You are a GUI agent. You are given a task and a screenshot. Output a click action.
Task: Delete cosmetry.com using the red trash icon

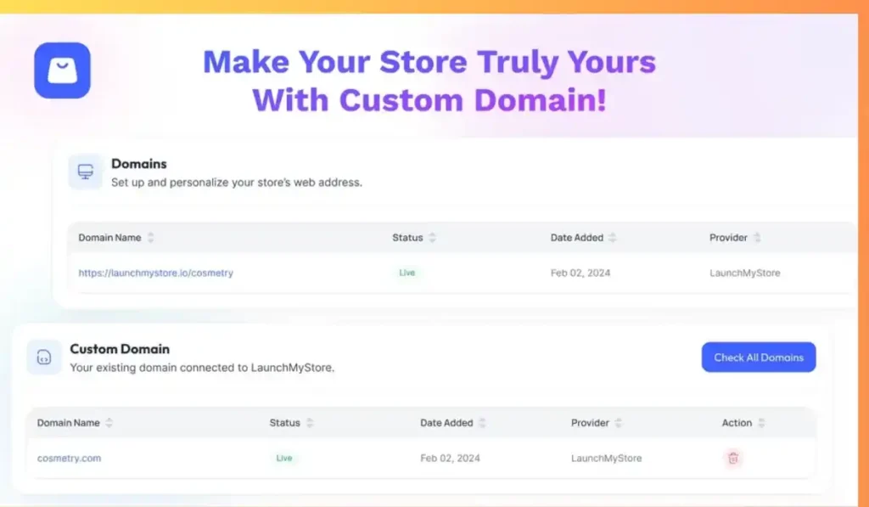click(x=733, y=459)
